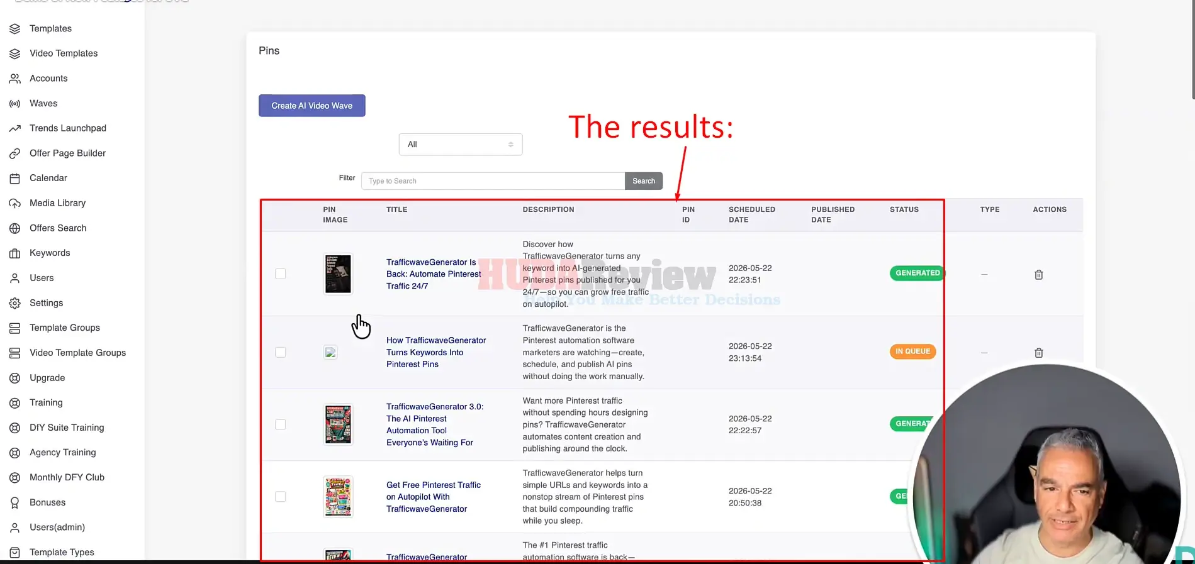
Task: Open Trends Launchpad menu item
Action: tap(68, 128)
